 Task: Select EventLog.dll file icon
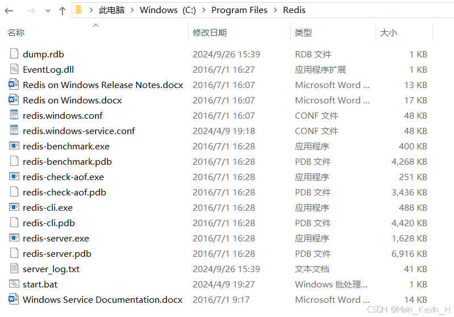[x=14, y=69]
